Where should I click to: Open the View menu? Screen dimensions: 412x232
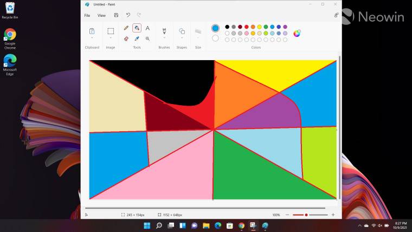[101, 15]
